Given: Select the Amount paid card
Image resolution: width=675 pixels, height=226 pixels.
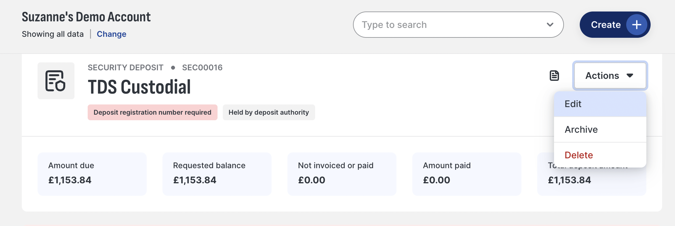Looking at the screenshot, I should pyautogui.click(x=467, y=174).
